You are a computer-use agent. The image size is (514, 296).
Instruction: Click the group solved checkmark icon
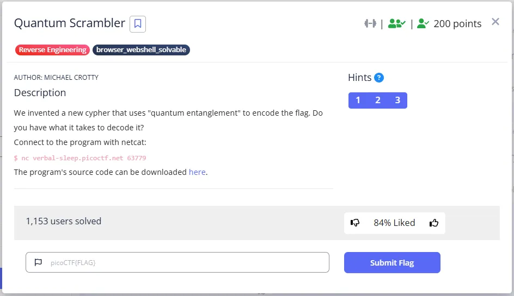(x=396, y=23)
